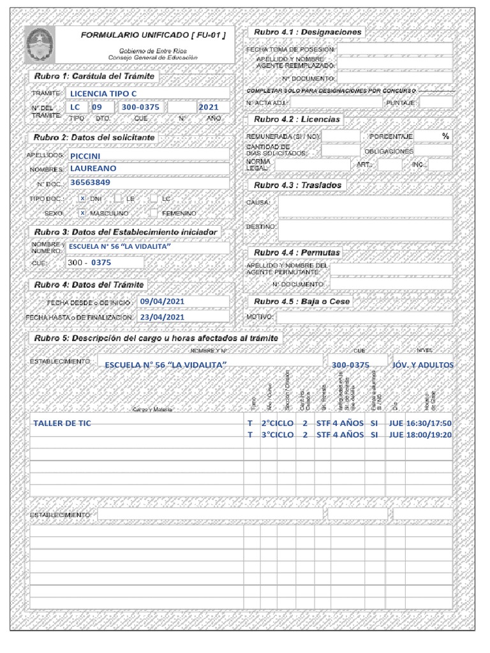
Task: Select the TRAMITE field containing LICENCIA TIPO C
Action: click(147, 93)
